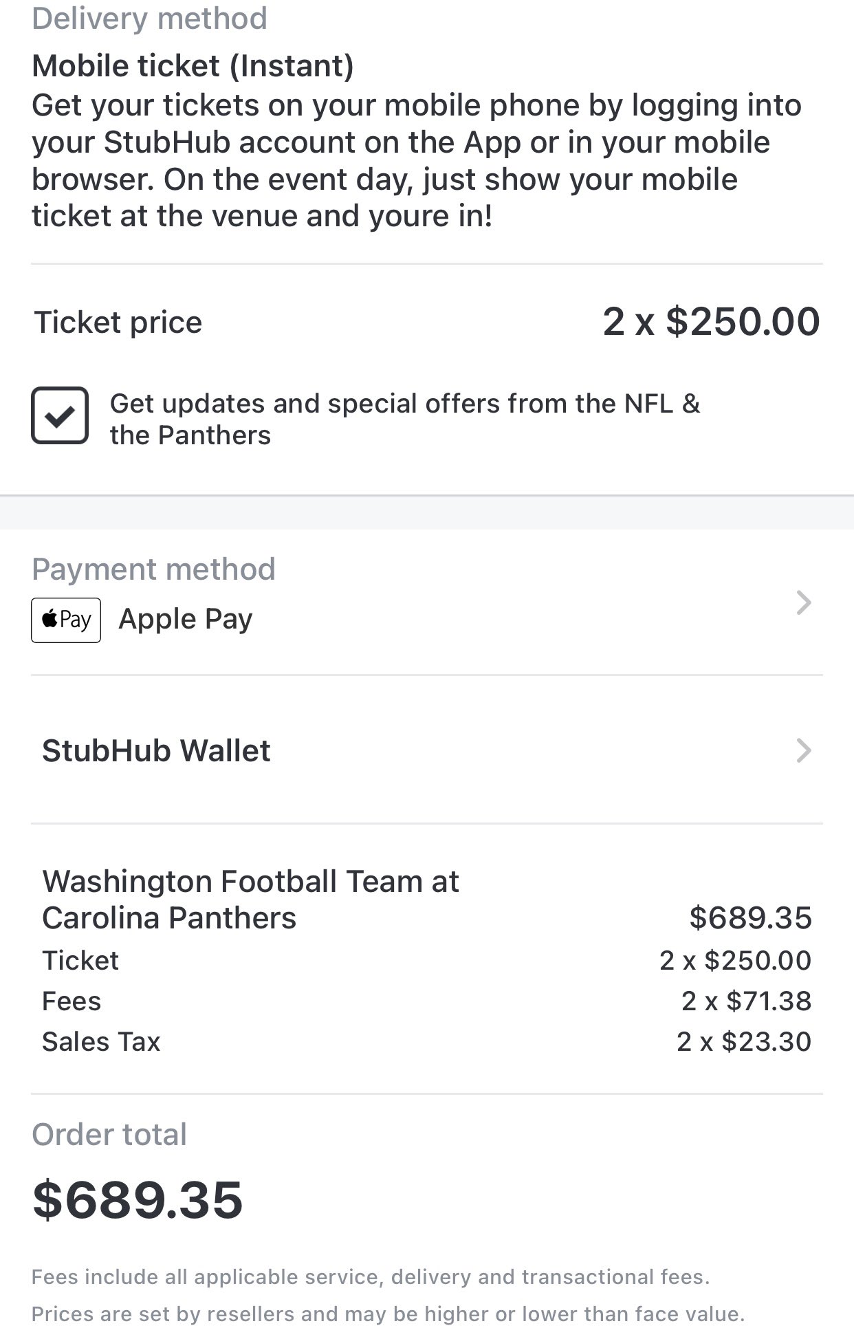
Task: Click the Apple Pay logo icon
Action: pyautogui.click(x=66, y=620)
